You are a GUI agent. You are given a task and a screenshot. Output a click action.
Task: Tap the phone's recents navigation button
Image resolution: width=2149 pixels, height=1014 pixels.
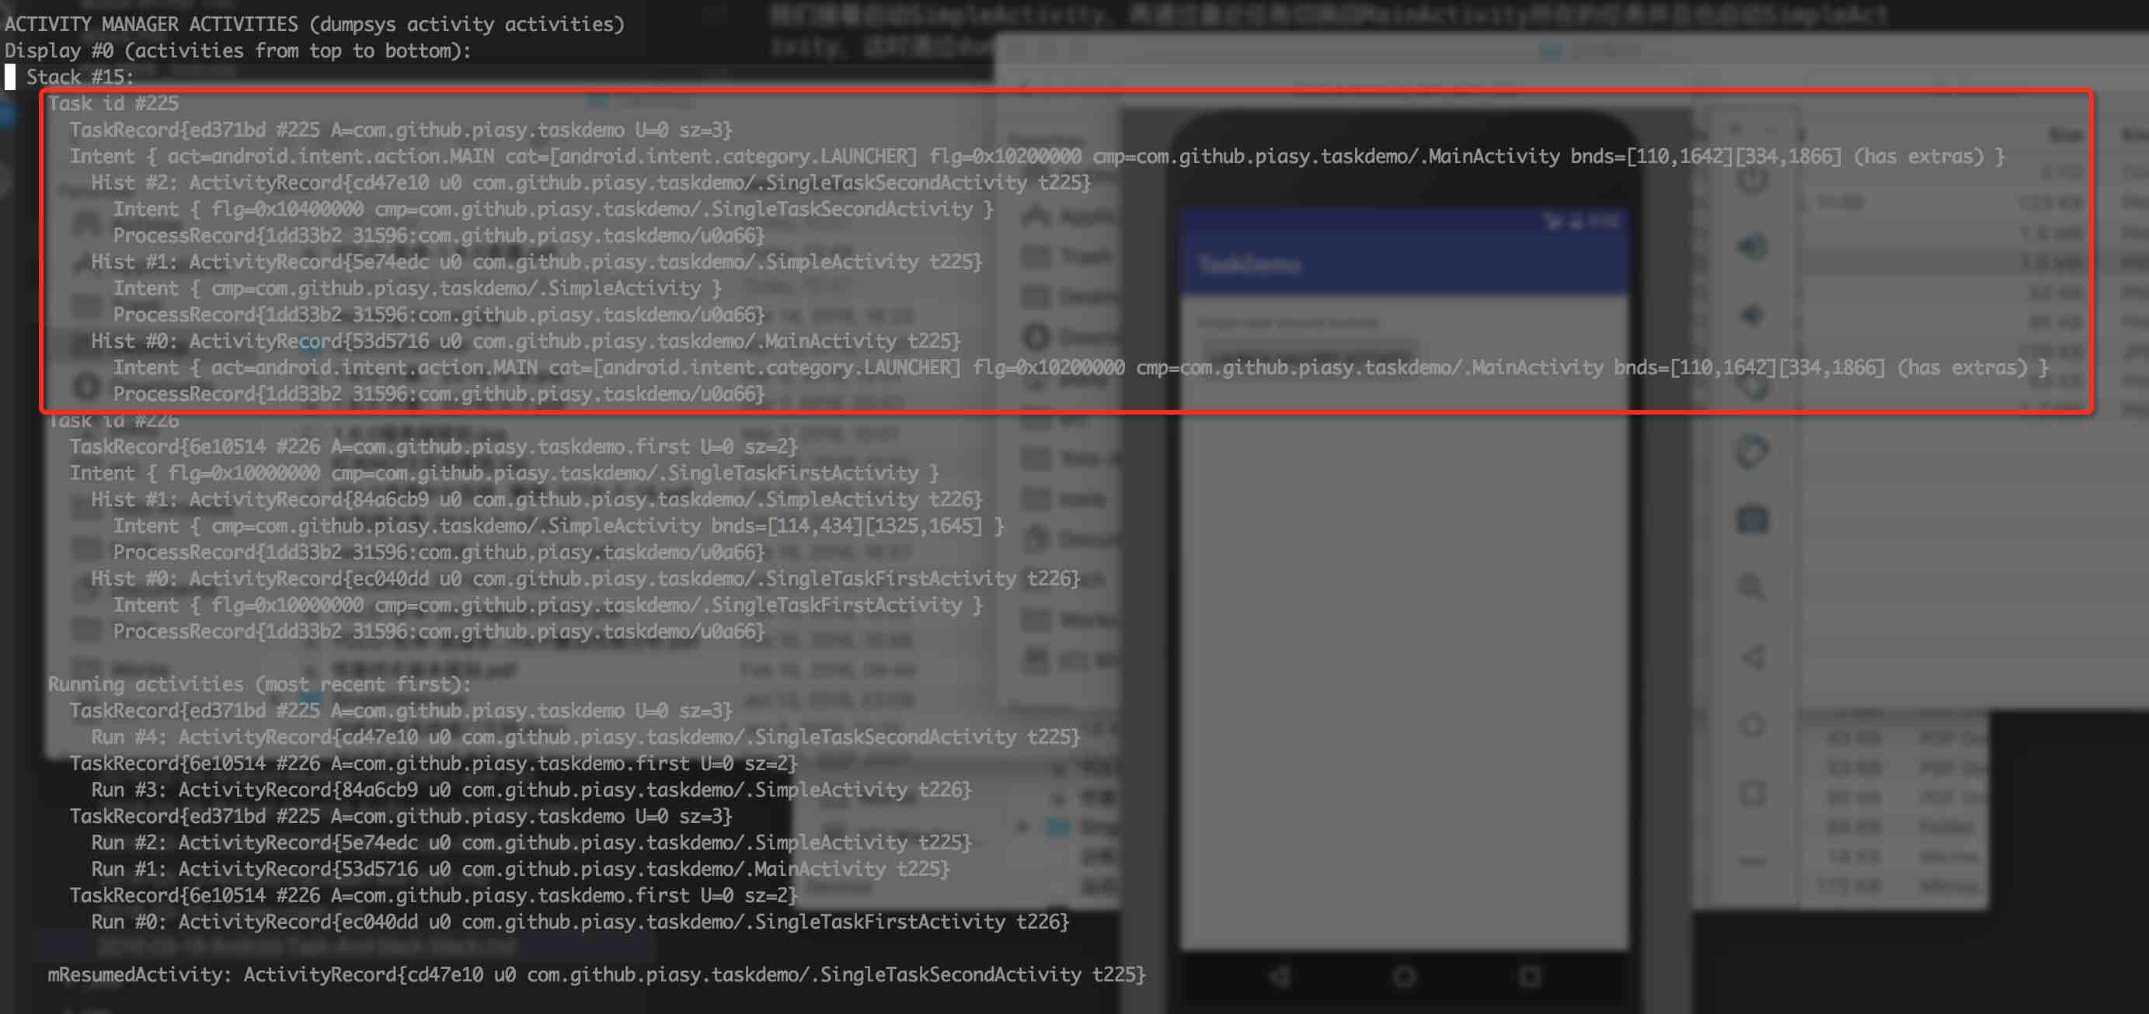coord(1529,975)
